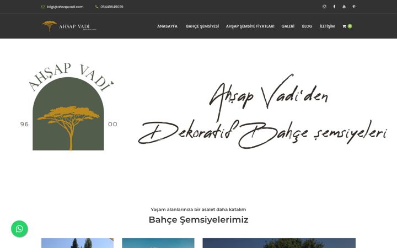397x248 pixels.
Task: Open the Facebook social icon
Action: pos(334,7)
